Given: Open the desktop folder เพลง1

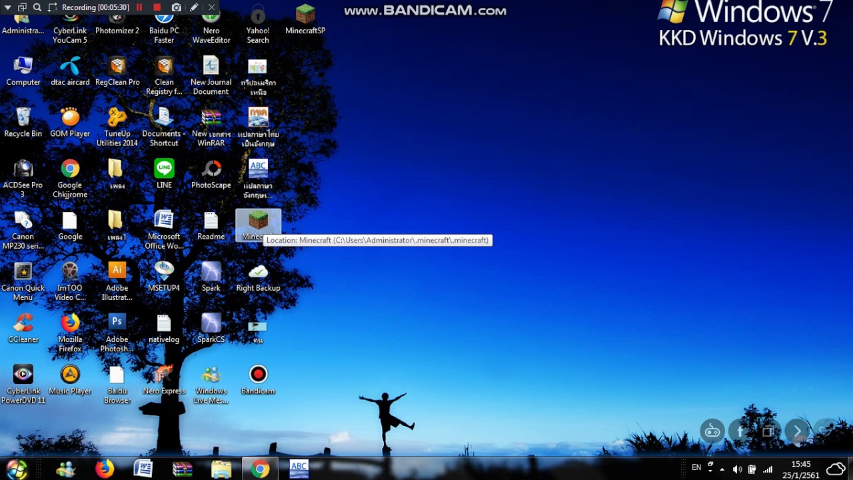Looking at the screenshot, I should pyautogui.click(x=117, y=226).
